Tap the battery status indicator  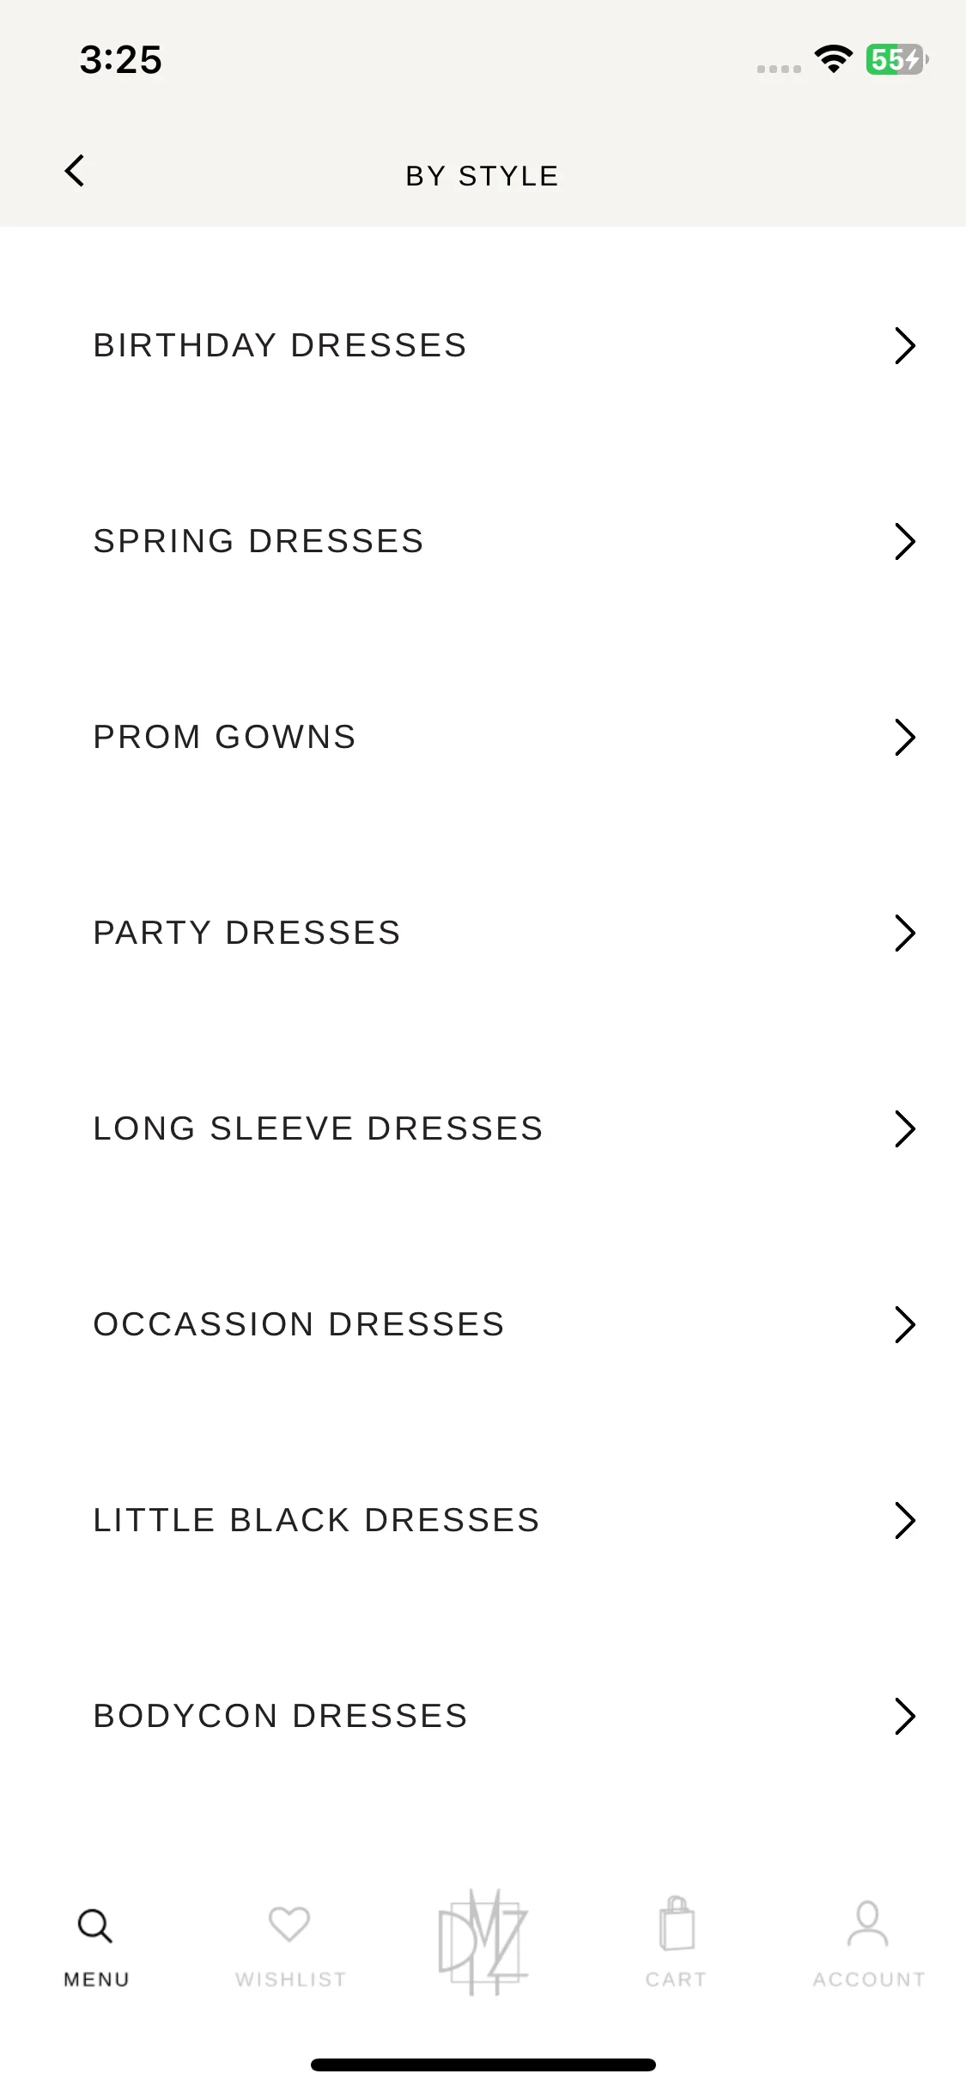tap(896, 59)
